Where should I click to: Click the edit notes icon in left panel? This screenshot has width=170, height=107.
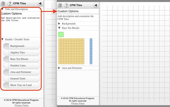tap(3, 3)
